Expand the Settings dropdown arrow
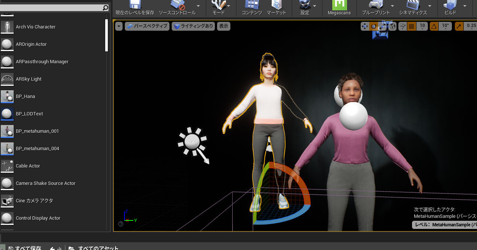The height and width of the screenshot is (250, 477). pyautogui.click(x=315, y=6)
